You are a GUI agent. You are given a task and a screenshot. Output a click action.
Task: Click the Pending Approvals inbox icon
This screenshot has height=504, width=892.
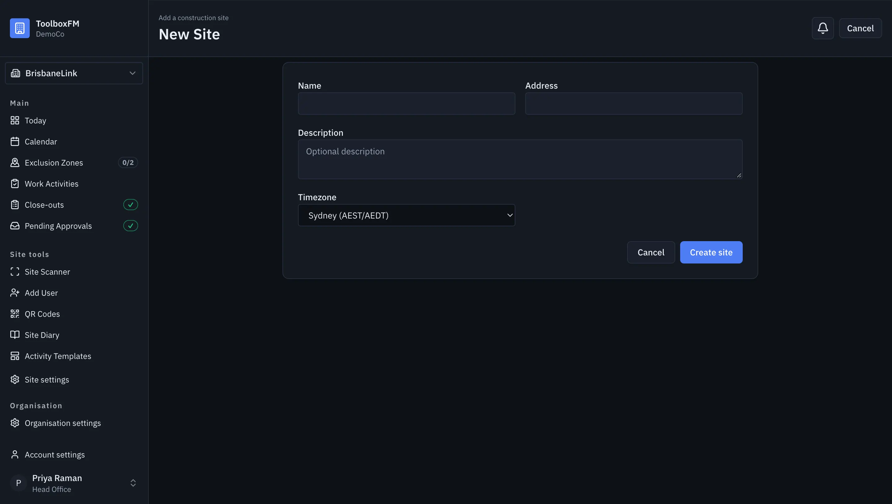click(x=15, y=226)
